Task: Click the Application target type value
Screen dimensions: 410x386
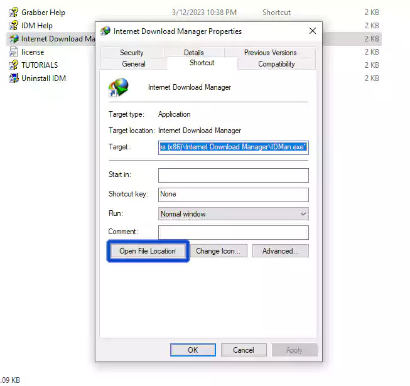Action: click(175, 114)
